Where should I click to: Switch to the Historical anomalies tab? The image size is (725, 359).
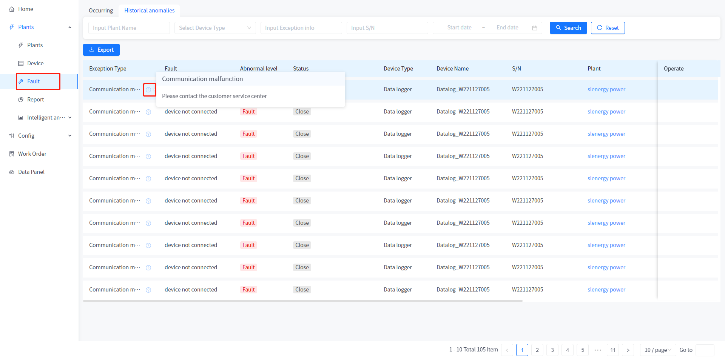pyautogui.click(x=150, y=11)
